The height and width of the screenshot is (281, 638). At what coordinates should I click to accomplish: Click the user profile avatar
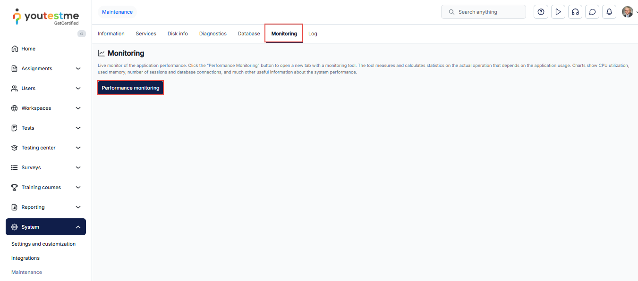coord(627,12)
